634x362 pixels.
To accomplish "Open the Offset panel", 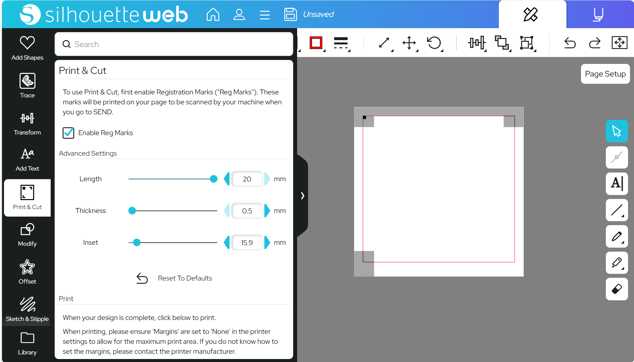I will [x=27, y=272].
